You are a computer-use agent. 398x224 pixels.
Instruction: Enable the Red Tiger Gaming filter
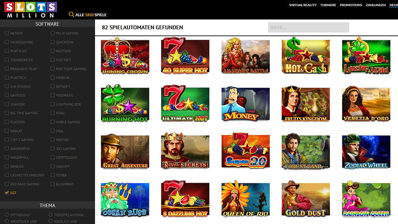coord(53,68)
